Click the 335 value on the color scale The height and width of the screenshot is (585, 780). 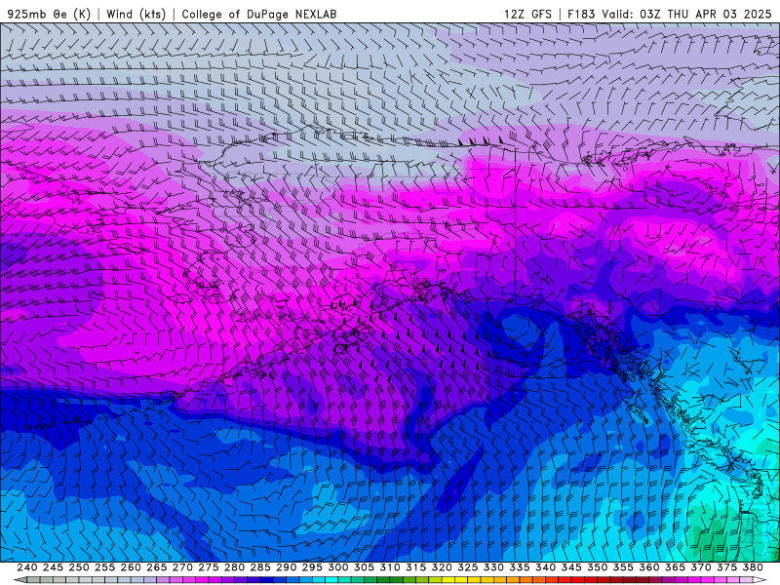point(520,567)
